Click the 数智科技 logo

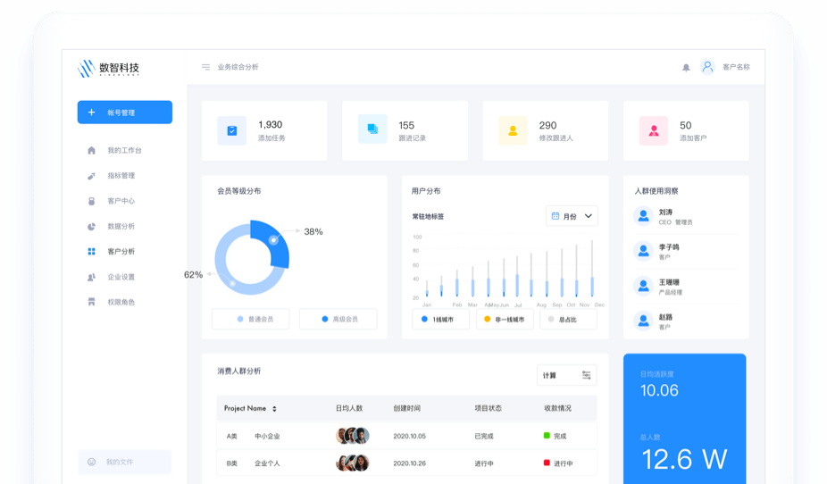[109, 68]
